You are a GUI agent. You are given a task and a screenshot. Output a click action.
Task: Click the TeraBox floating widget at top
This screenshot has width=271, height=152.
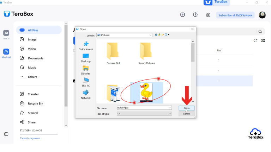217,2
